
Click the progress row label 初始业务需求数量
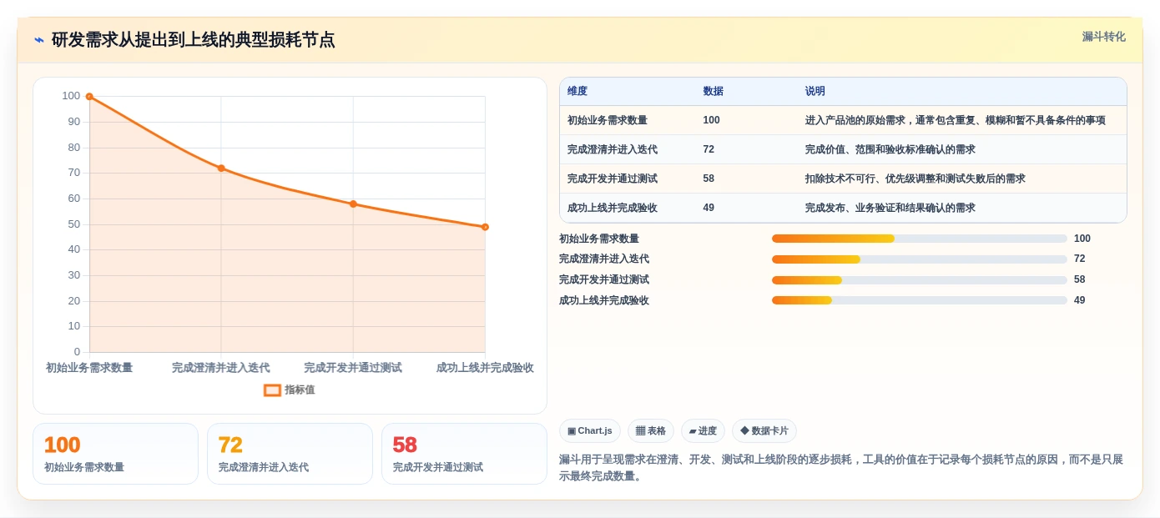point(599,239)
